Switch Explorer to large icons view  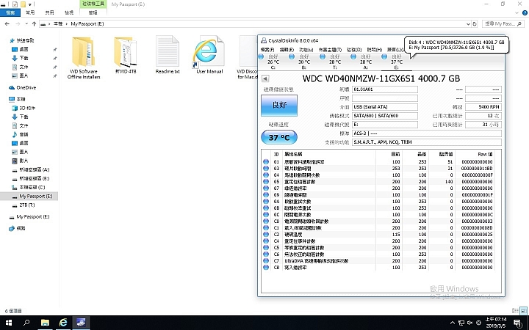pos(523,310)
